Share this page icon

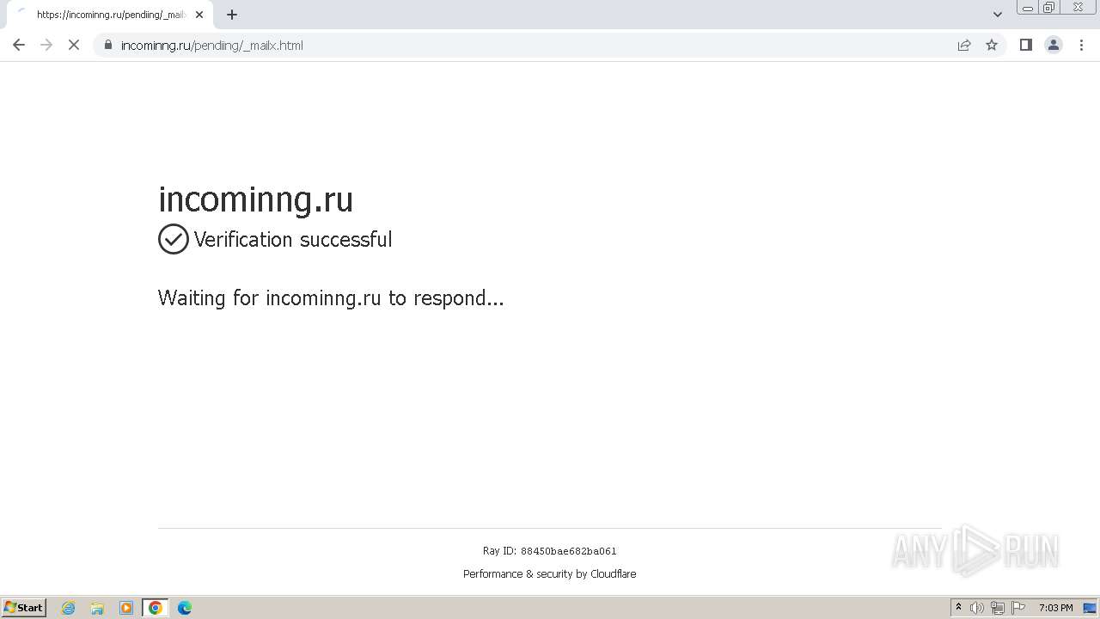pyautogui.click(x=964, y=45)
